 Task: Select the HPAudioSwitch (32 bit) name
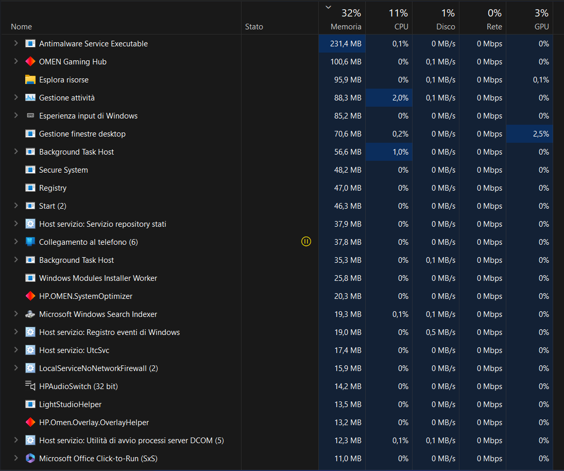(78, 386)
